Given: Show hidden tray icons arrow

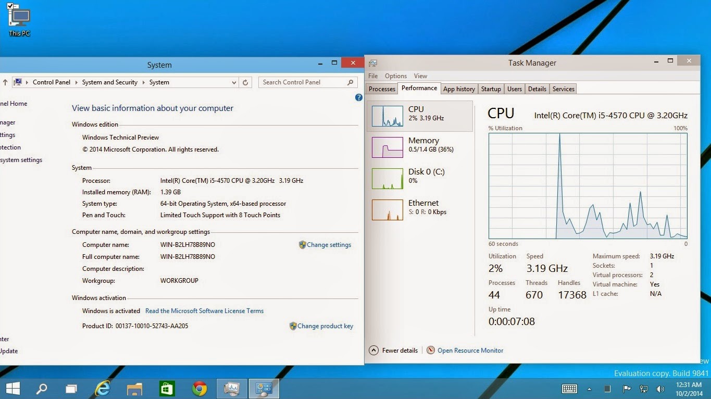Looking at the screenshot, I should tap(589, 389).
